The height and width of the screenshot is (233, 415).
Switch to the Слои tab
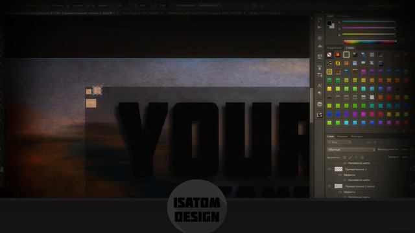(x=330, y=137)
